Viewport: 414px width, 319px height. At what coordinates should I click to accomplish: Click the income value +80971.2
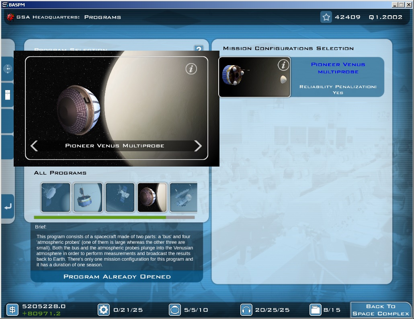click(x=41, y=313)
